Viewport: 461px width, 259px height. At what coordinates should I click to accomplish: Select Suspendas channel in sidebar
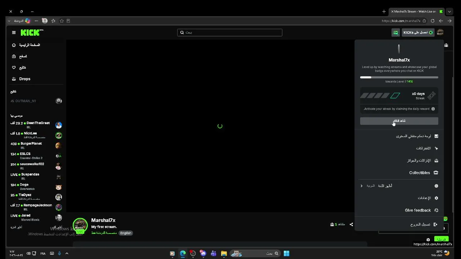(x=36, y=176)
